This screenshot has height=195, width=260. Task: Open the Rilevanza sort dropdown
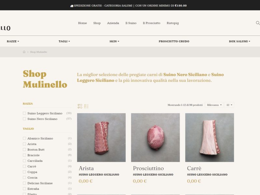point(214,105)
